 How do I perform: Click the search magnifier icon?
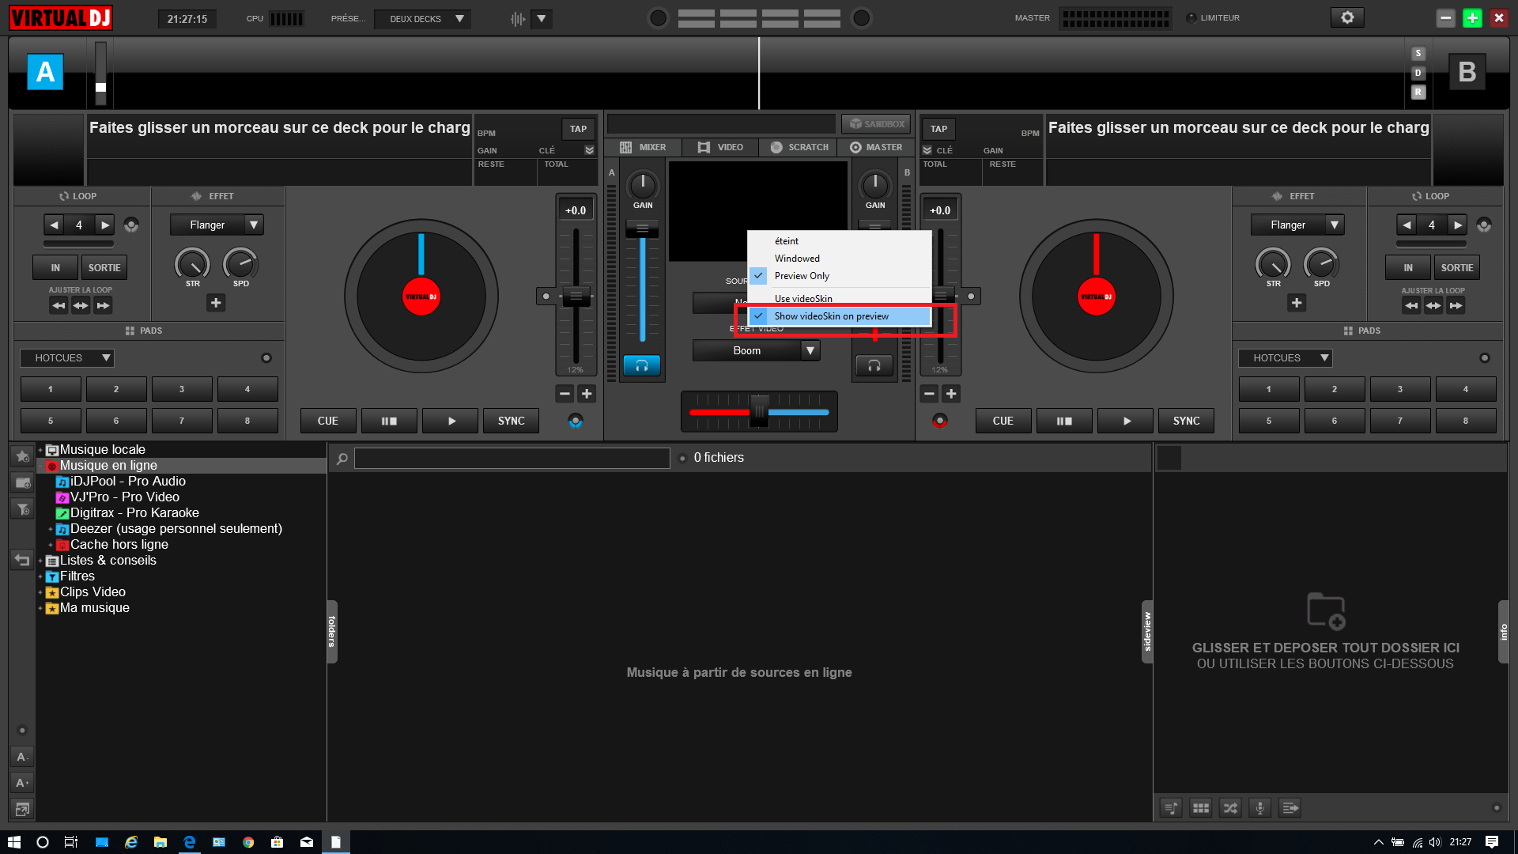(342, 459)
